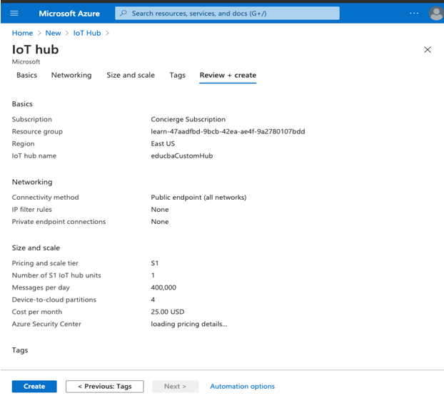The height and width of the screenshot is (398, 444).
Task: Click the Azure Security Center label
Action: pyautogui.click(x=46, y=324)
